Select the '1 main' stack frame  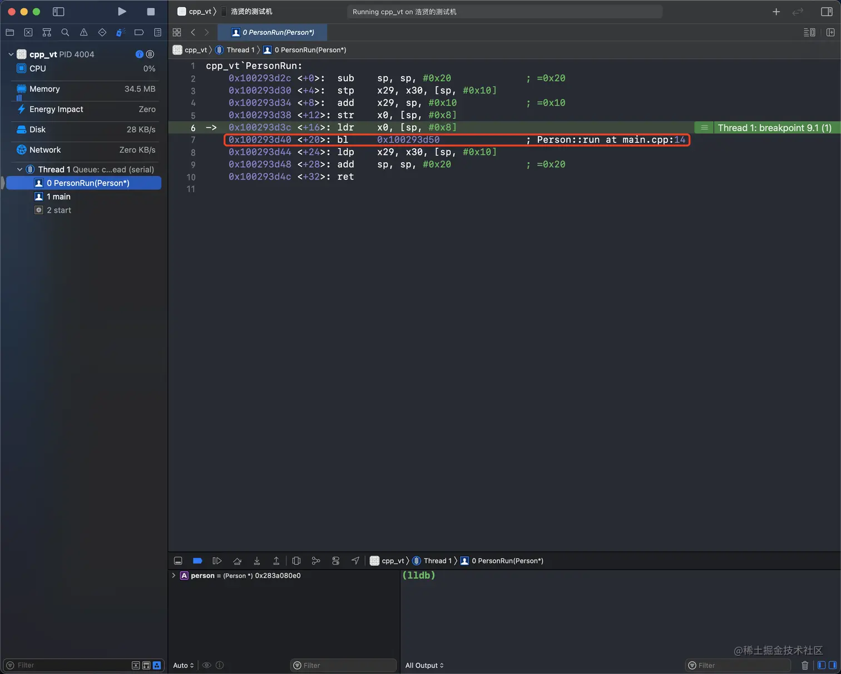[83, 197]
